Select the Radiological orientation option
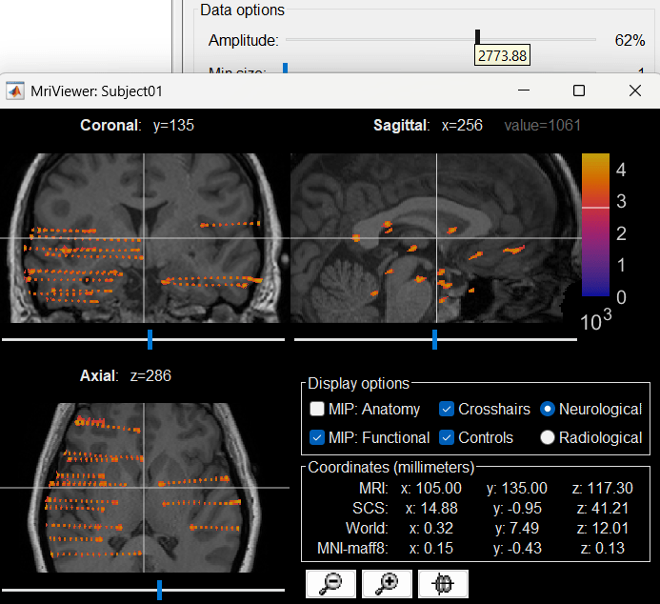This screenshot has width=660, height=604. pos(548,437)
